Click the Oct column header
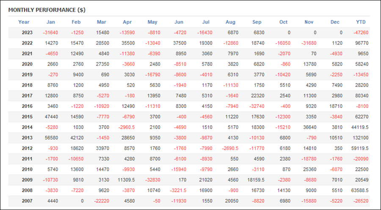 tap(283, 22)
